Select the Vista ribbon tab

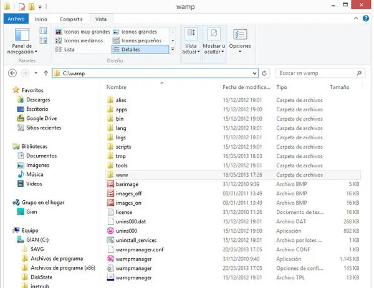[101, 19]
